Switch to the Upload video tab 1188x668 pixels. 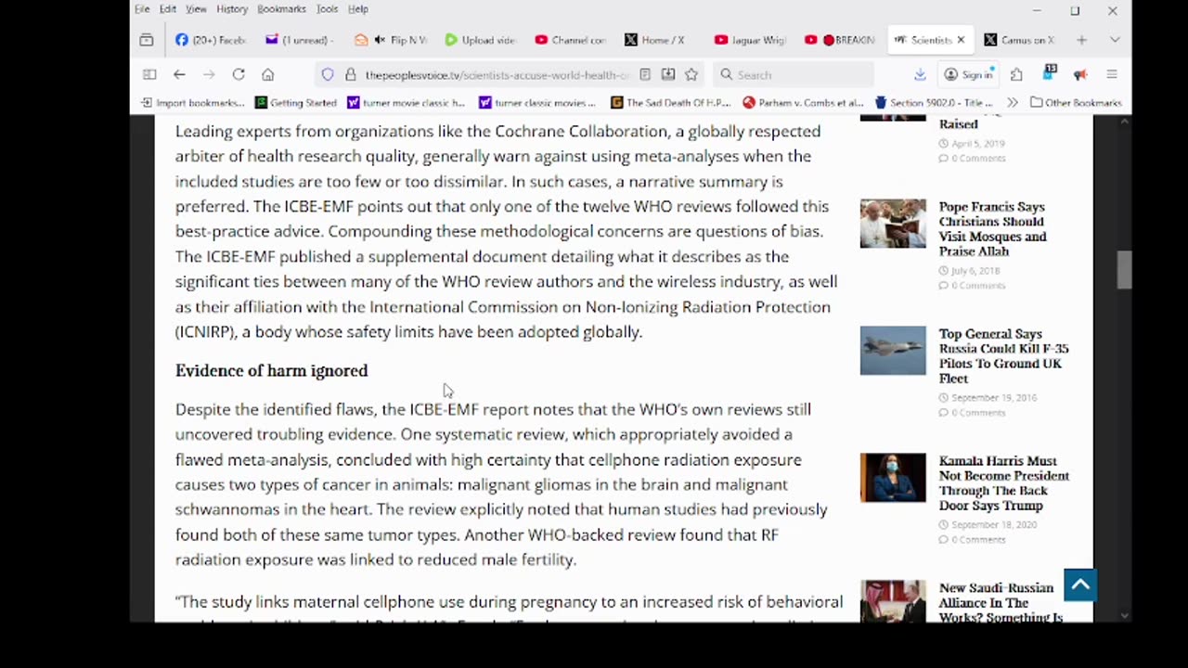(480, 40)
